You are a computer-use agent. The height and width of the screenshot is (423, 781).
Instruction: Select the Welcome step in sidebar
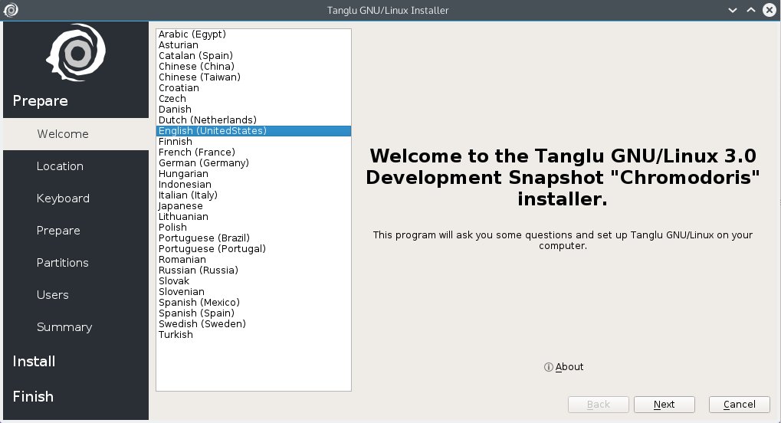76,134
